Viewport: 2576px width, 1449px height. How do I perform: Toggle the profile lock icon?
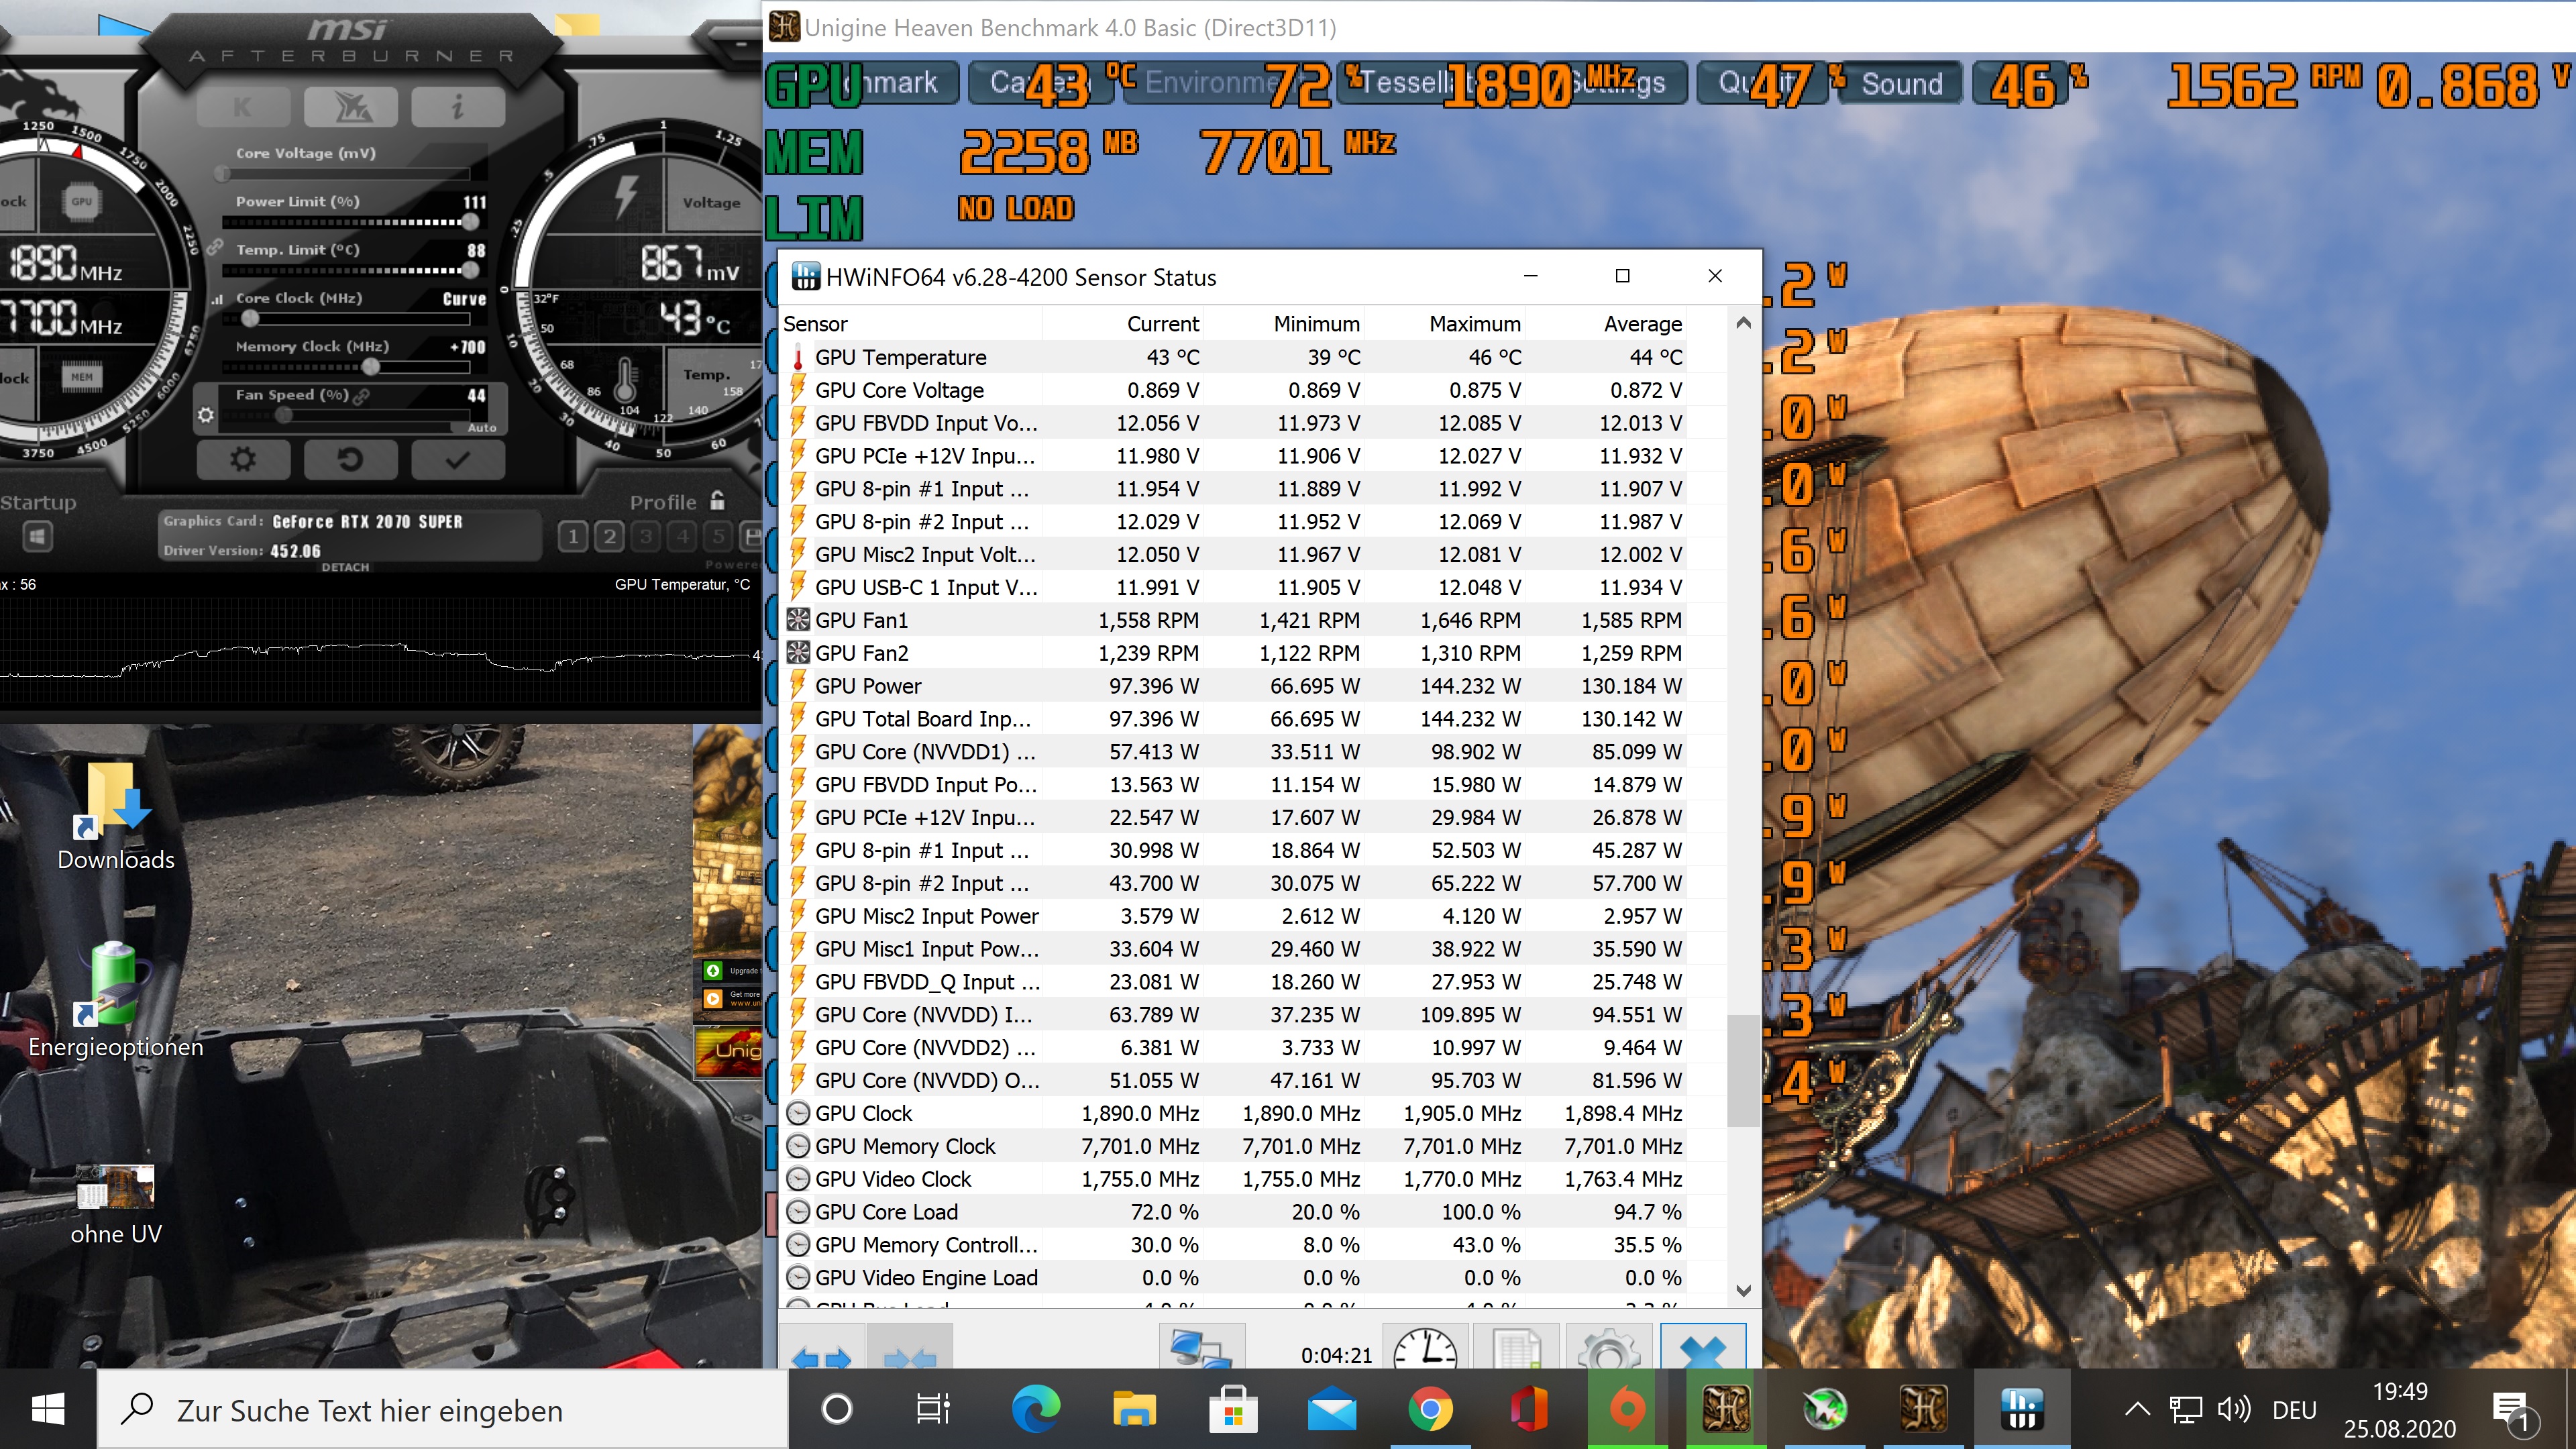[x=717, y=500]
